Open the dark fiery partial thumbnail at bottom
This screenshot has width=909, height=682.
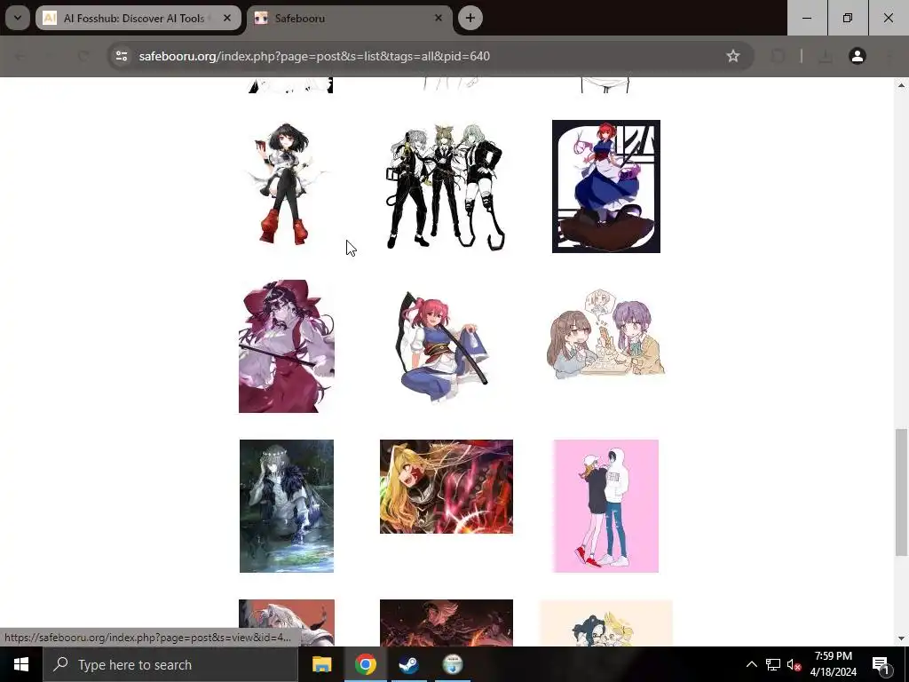pyautogui.click(x=446, y=623)
